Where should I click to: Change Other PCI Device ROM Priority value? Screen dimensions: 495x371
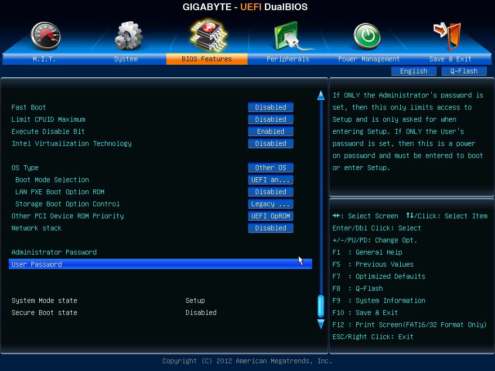coord(271,216)
